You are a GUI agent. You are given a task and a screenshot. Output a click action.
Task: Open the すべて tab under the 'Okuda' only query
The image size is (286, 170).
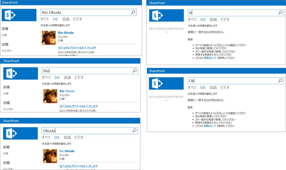[46, 137]
